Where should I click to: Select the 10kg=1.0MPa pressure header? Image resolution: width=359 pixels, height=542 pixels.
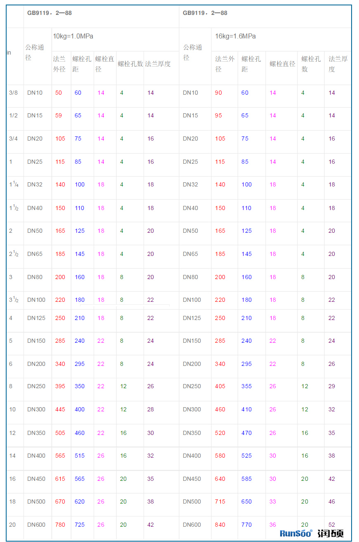pyautogui.click(x=73, y=36)
